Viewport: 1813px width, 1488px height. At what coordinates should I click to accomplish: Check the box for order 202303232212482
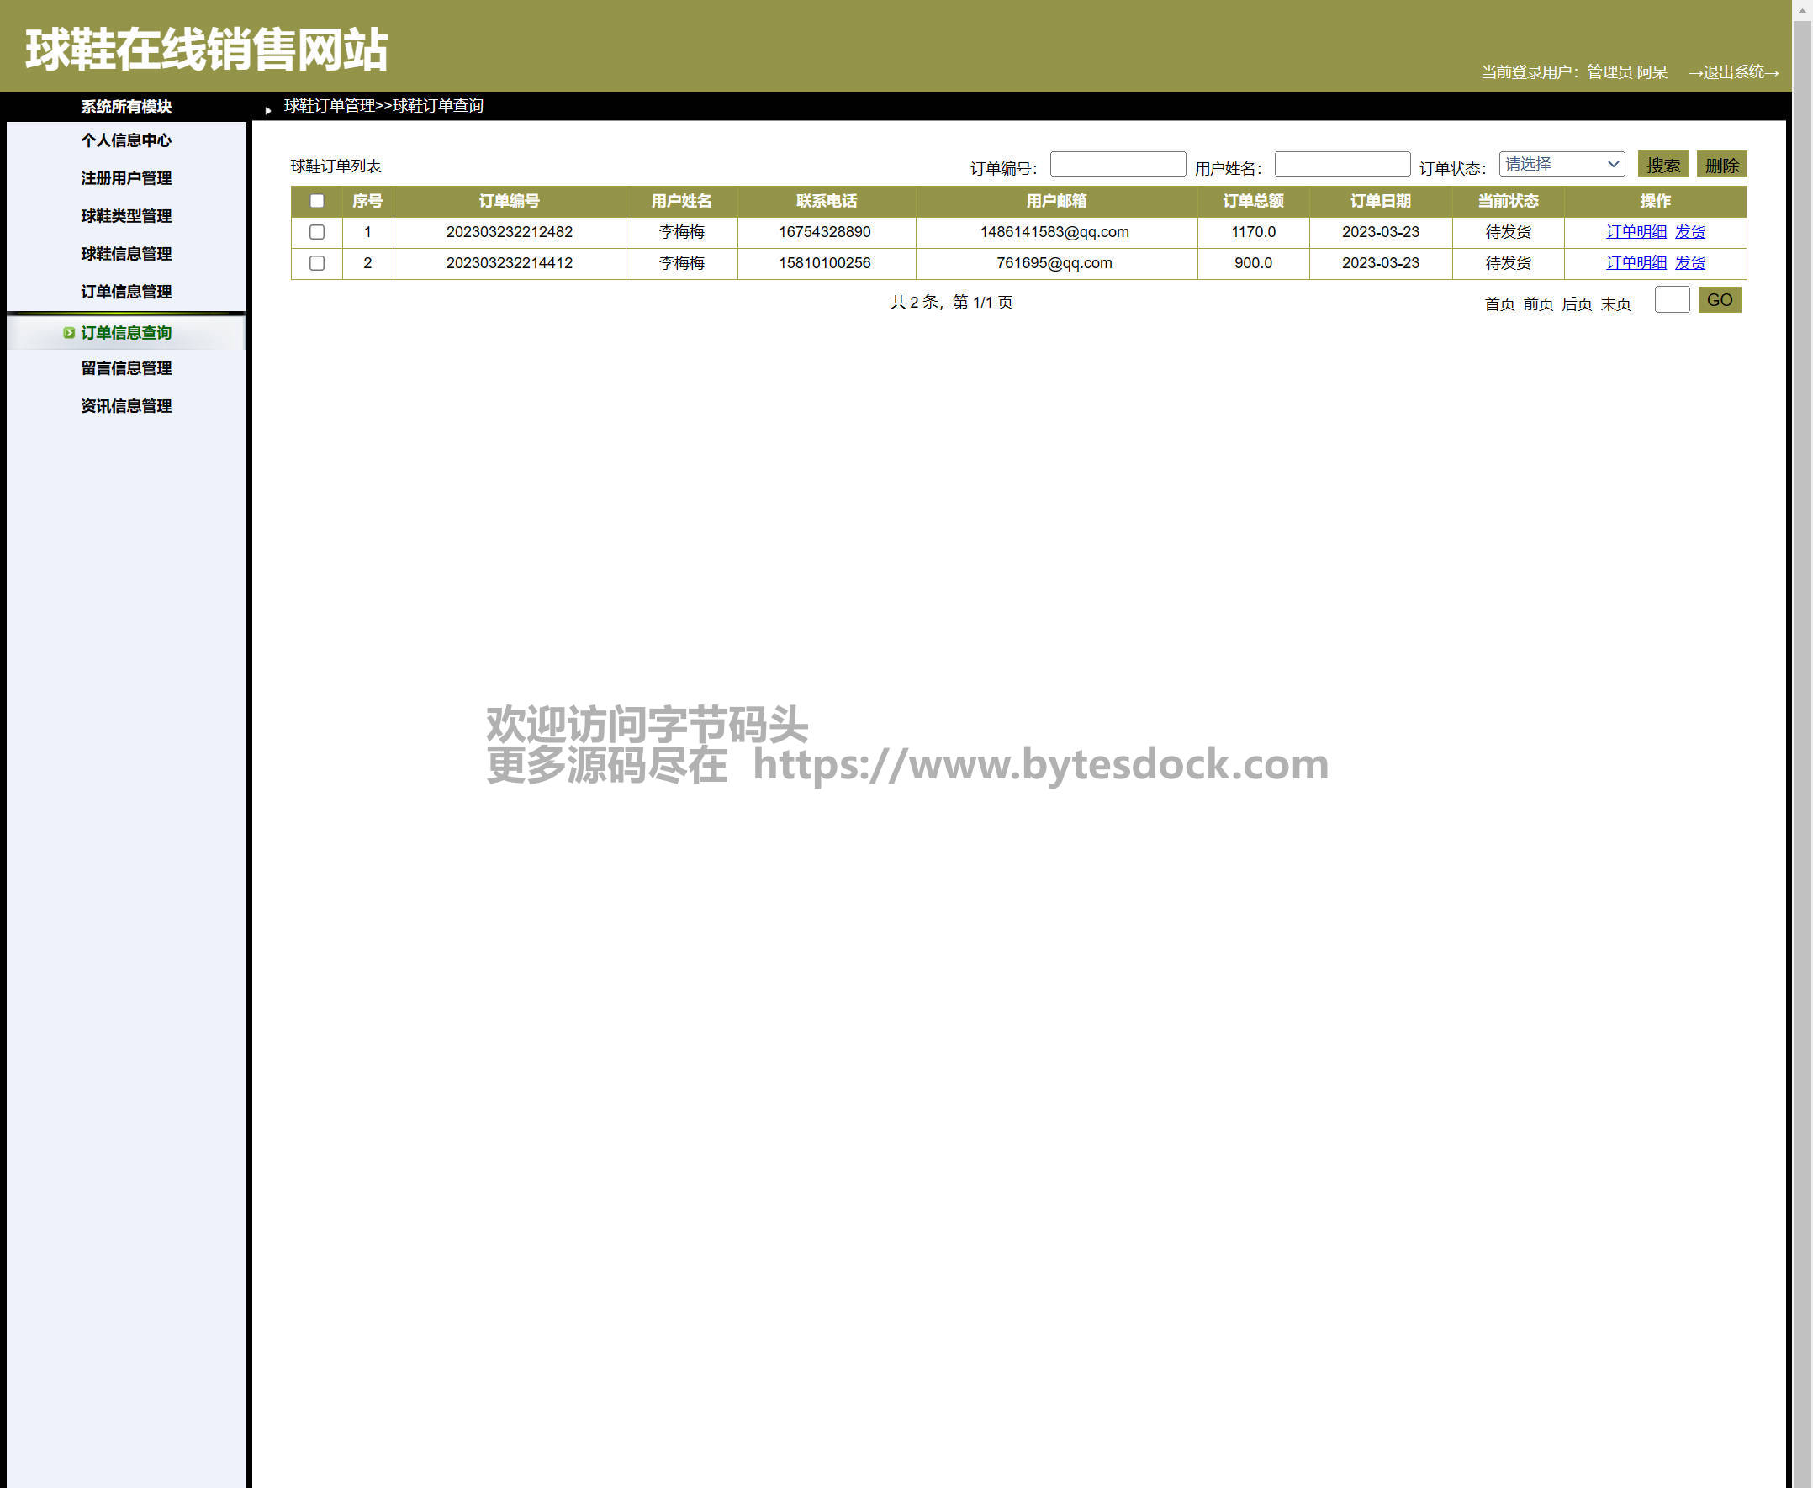(x=316, y=231)
